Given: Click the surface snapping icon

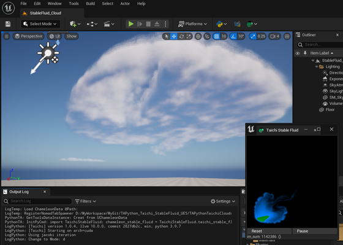Looking at the screenshot, I should click(207, 36).
